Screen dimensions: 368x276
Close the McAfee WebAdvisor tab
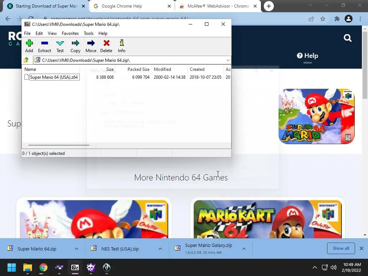tap(255, 6)
